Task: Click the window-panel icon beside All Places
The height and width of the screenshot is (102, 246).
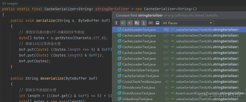Action: [x=158, y=23]
